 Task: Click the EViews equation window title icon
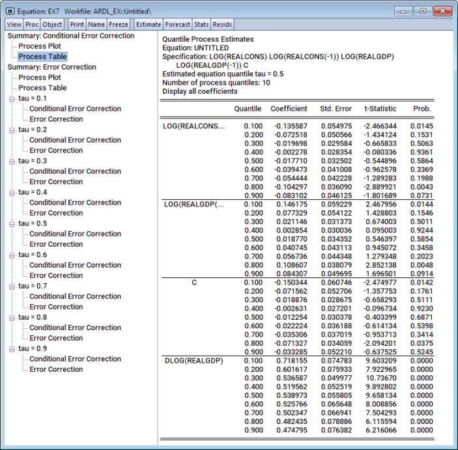point(10,10)
